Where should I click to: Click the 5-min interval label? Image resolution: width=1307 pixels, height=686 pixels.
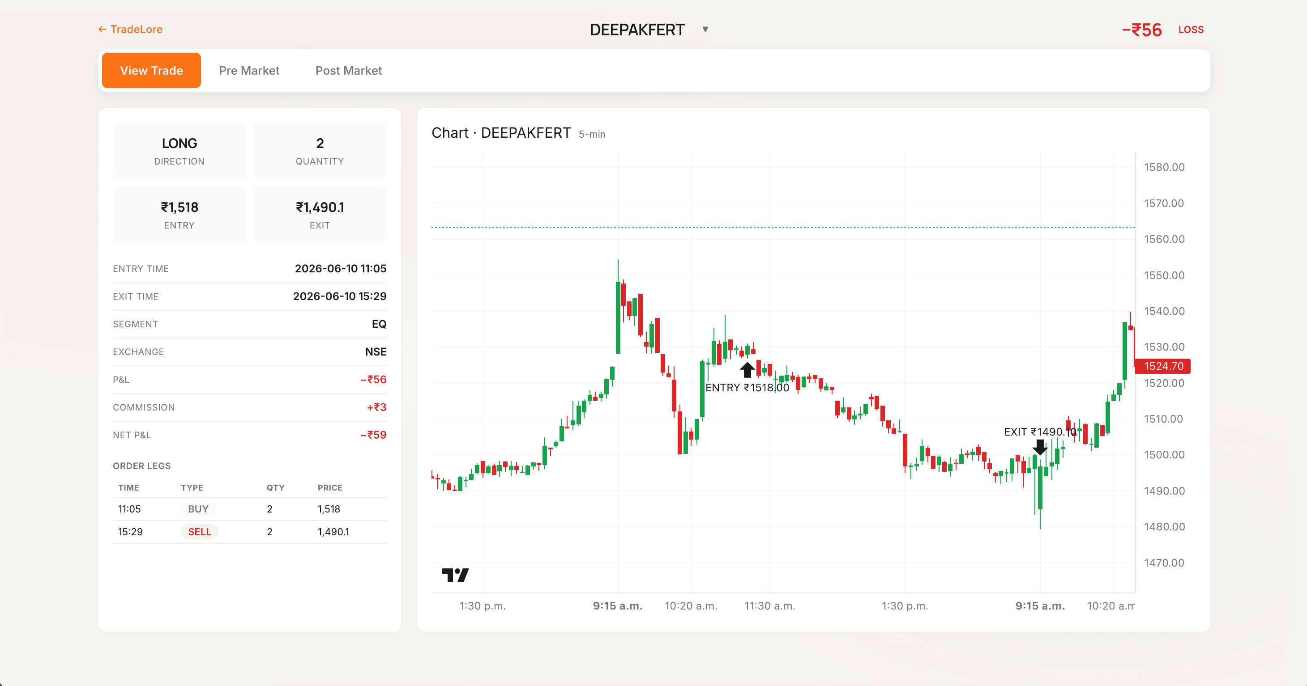point(592,134)
